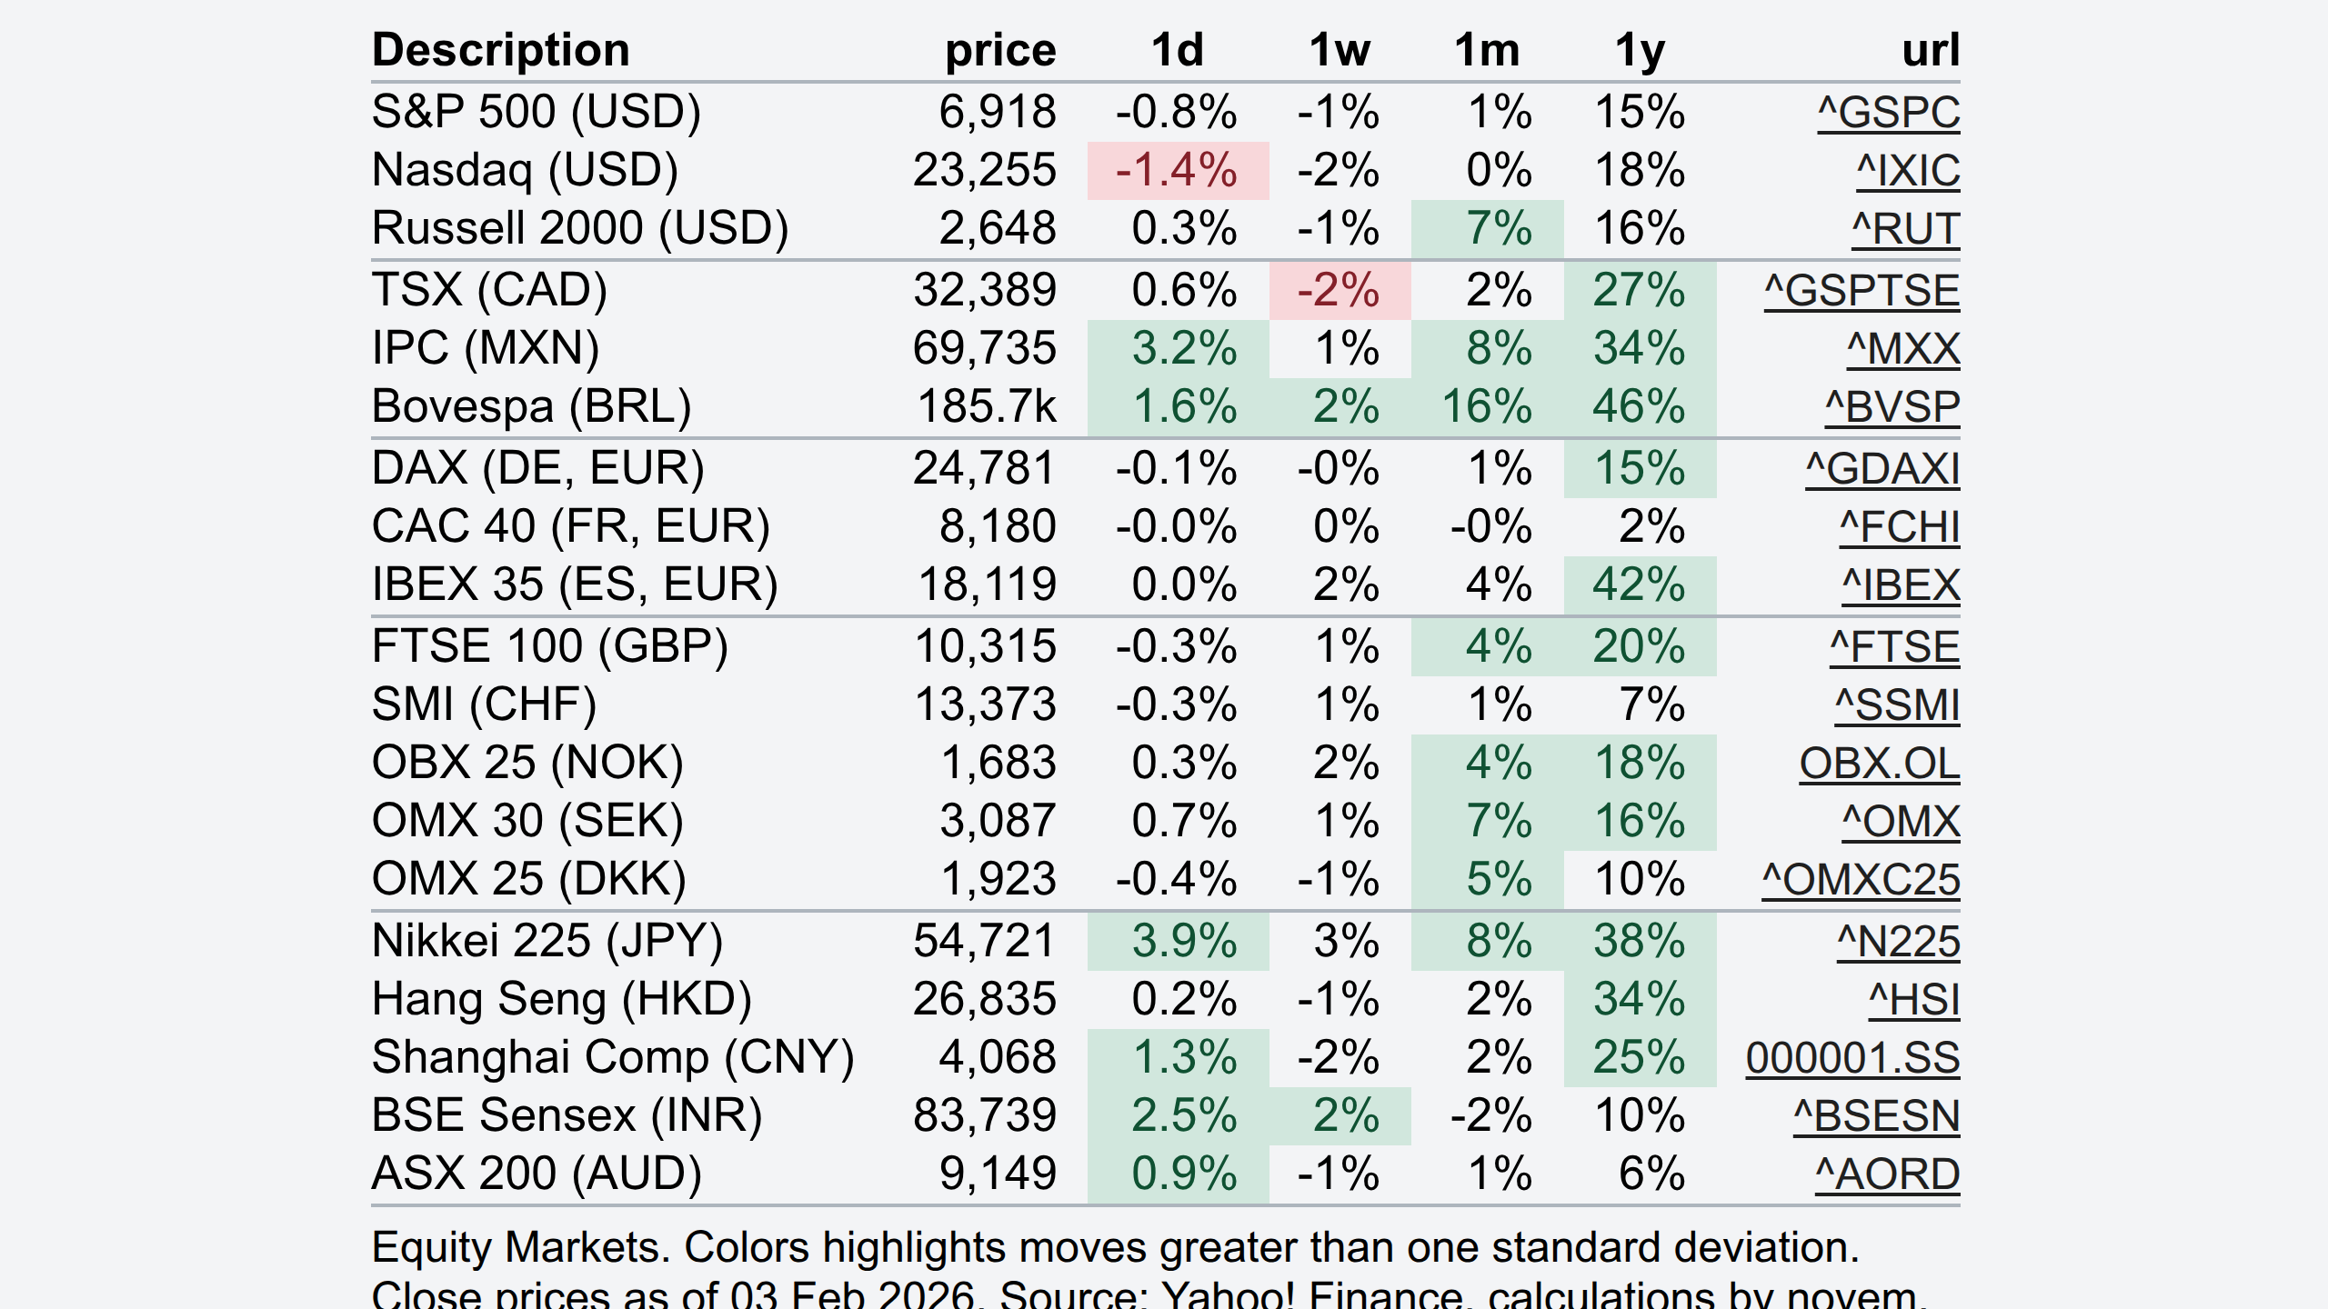Image resolution: width=2328 pixels, height=1309 pixels.
Task: Open the 000001.SS Shanghai link
Action: 1852,1058
